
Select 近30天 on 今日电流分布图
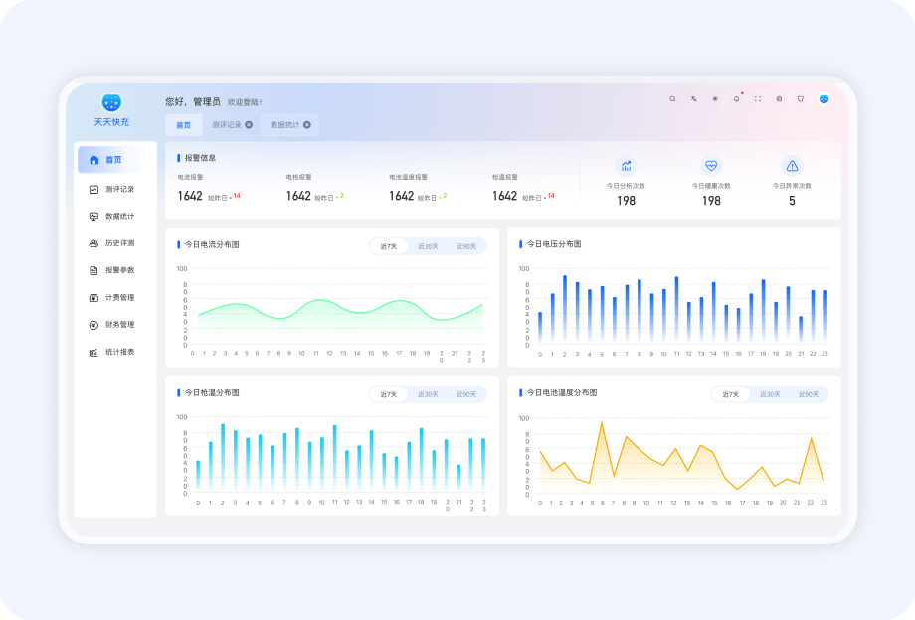pos(428,246)
